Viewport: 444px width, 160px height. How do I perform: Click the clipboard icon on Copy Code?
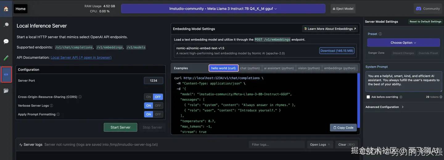coord(335,128)
